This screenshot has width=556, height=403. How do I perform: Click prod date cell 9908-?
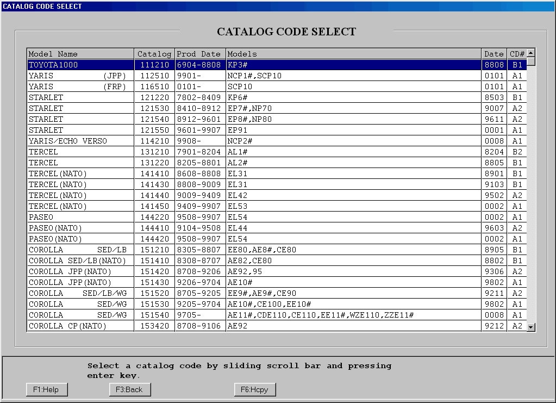click(x=201, y=141)
